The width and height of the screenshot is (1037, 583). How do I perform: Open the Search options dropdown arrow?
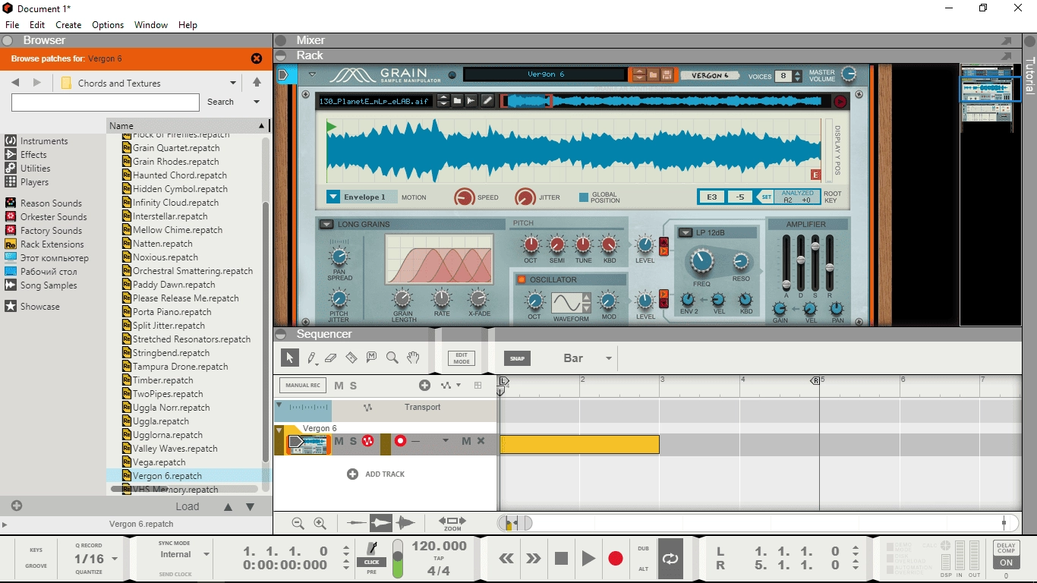(257, 102)
